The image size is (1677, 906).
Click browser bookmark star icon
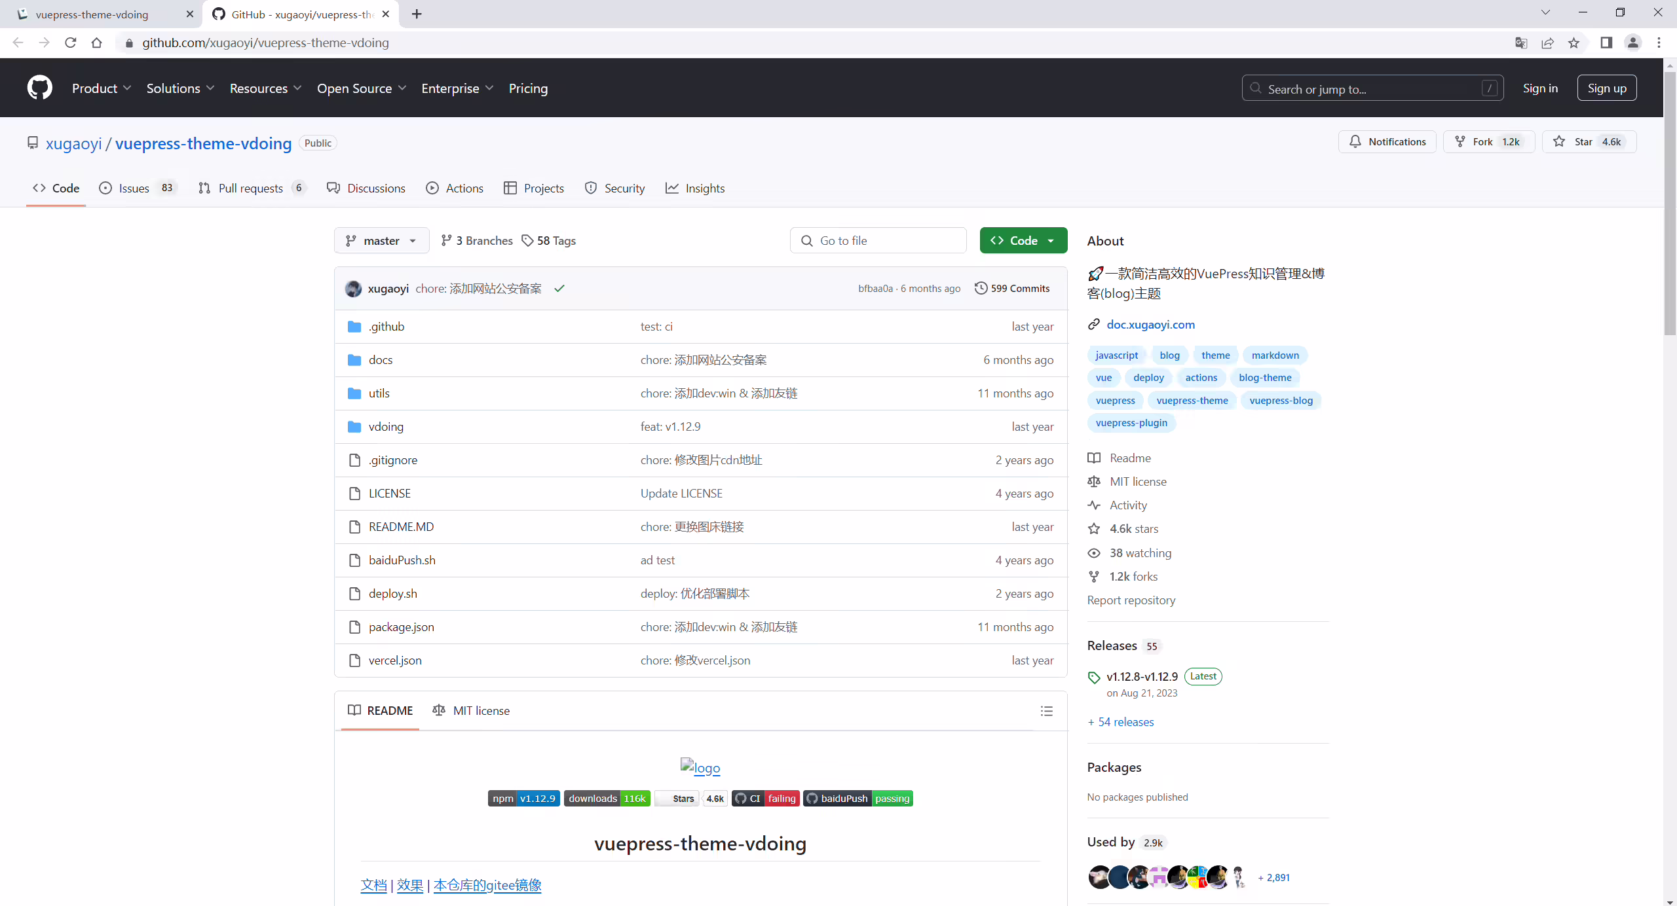[1573, 43]
